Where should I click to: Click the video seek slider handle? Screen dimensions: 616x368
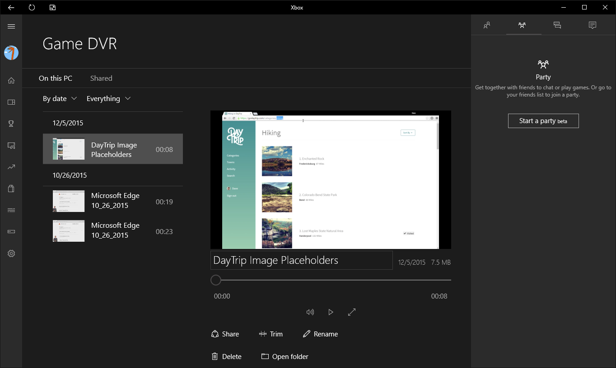[x=216, y=280]
